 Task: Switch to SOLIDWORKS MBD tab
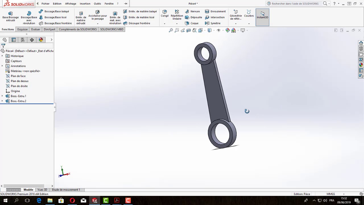coord(112,29)
